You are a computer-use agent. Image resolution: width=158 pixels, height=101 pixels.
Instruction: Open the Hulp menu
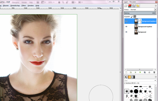(37, 6)
